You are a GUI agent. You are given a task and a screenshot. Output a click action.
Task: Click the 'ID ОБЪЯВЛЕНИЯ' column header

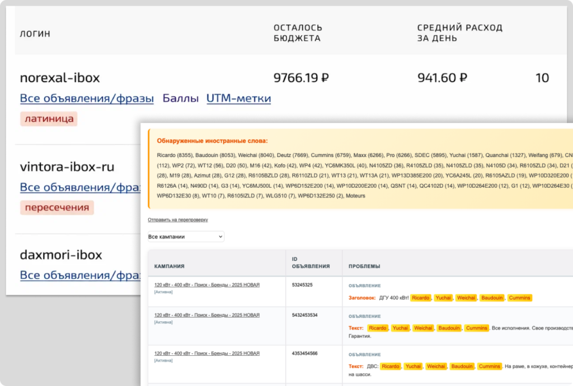pyautogui.click(x=311, y=263)
